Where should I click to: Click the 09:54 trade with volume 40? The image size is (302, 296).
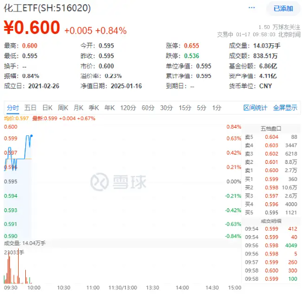271,237
